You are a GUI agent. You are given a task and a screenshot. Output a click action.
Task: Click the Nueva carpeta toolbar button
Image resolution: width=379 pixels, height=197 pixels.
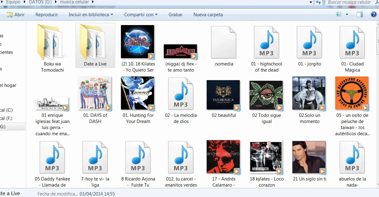[208, 14]
